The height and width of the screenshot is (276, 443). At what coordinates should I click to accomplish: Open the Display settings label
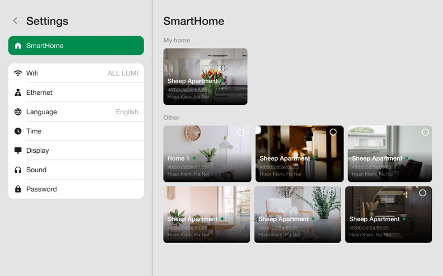(x=37, y=151)
